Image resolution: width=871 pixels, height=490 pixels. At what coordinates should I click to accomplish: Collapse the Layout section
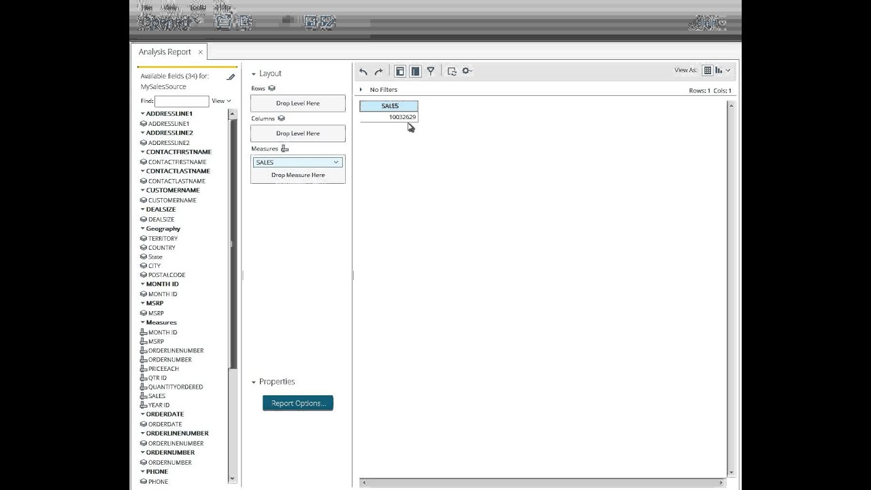point(254,73)
